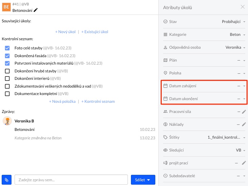Check Dokončení hrubé stavby checkbox
248x186 pixels.
click(x=7, y=71)
